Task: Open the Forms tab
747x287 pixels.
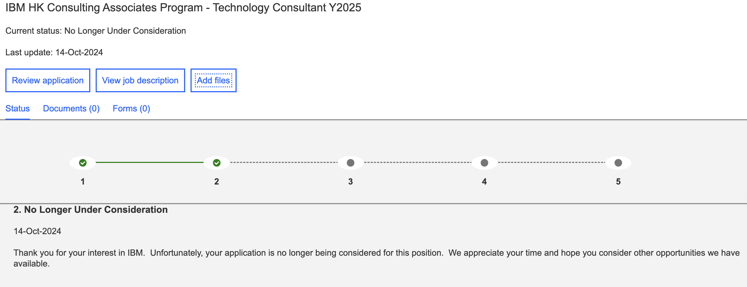Action: [x=131, y=108]
